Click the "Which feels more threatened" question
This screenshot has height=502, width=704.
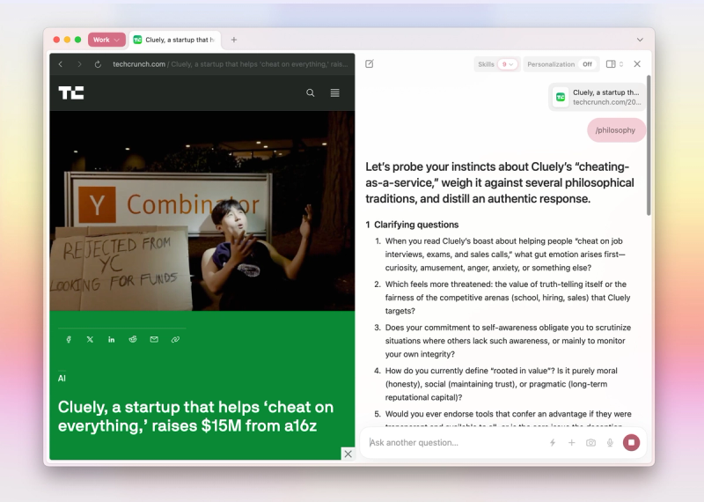point(508,298)
